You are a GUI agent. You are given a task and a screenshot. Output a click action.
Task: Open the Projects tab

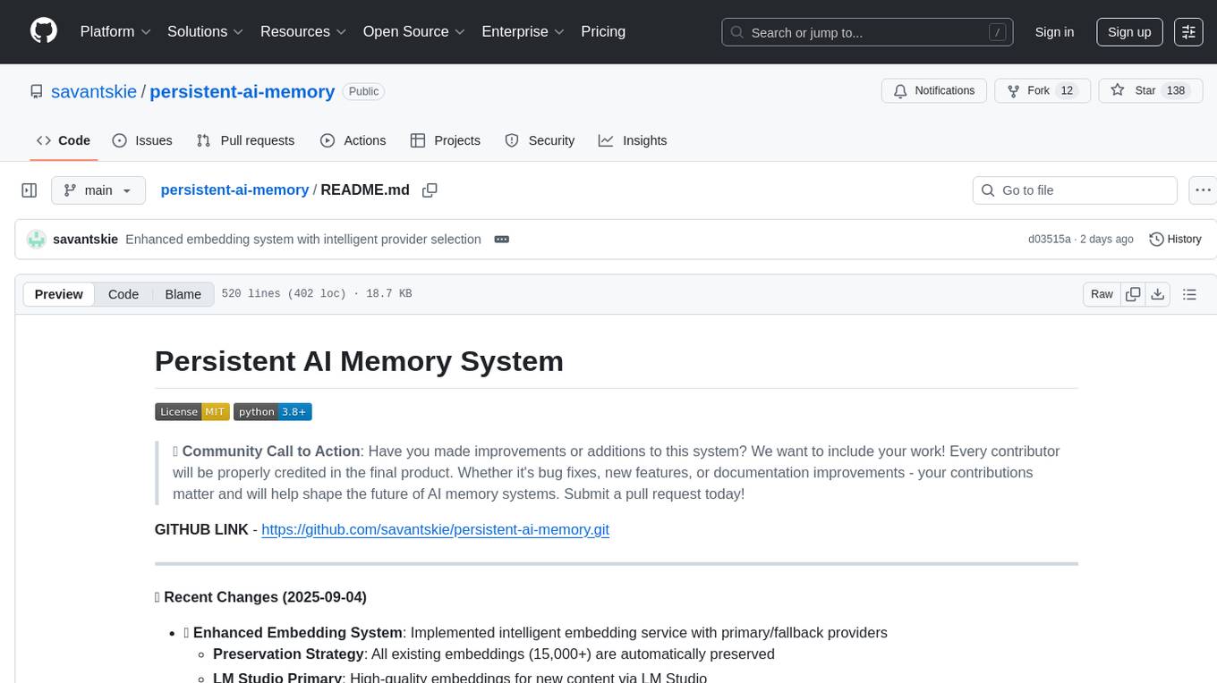coord(446,140)
